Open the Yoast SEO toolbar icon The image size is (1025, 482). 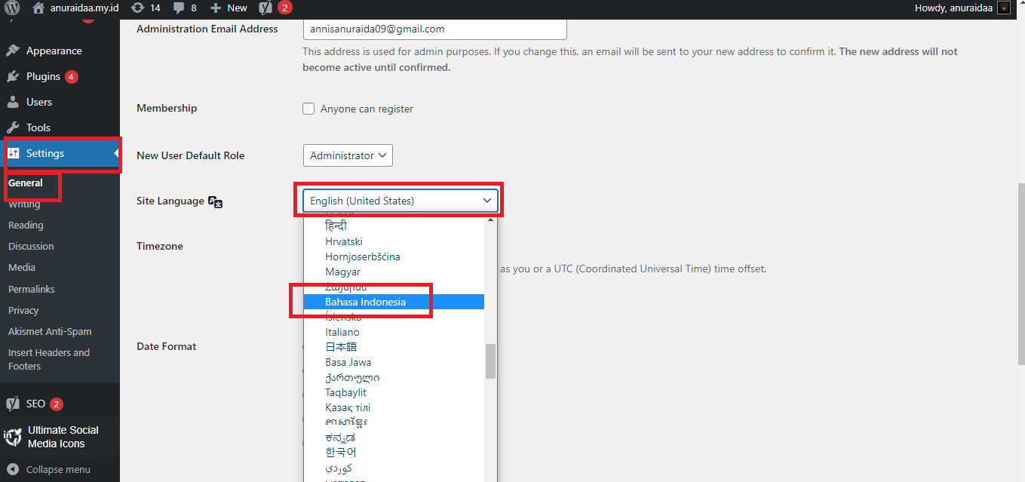(x=265, y=8)
